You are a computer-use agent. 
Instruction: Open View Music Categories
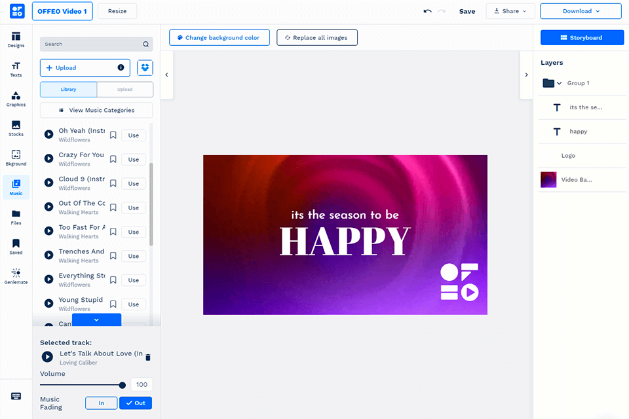[x=96, y=110]
